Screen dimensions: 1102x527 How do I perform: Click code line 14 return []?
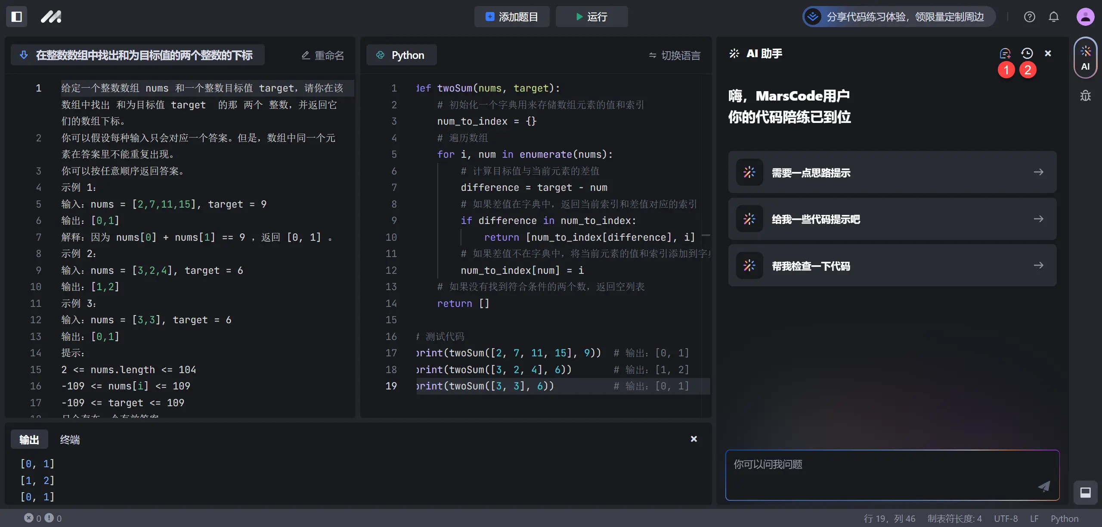pos(463,303)
